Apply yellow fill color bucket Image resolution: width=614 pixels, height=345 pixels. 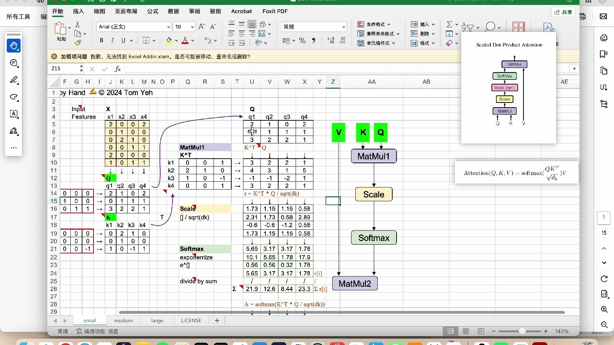click(169, 40)
